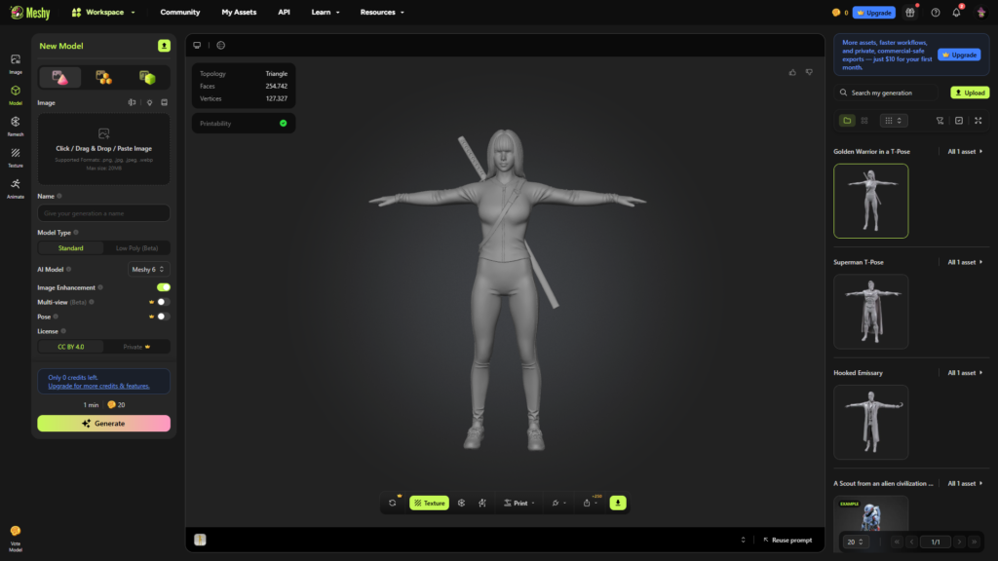
Task: Open the AI Model Meshy 6 dropdown
Action: click(x=149, y=269)
